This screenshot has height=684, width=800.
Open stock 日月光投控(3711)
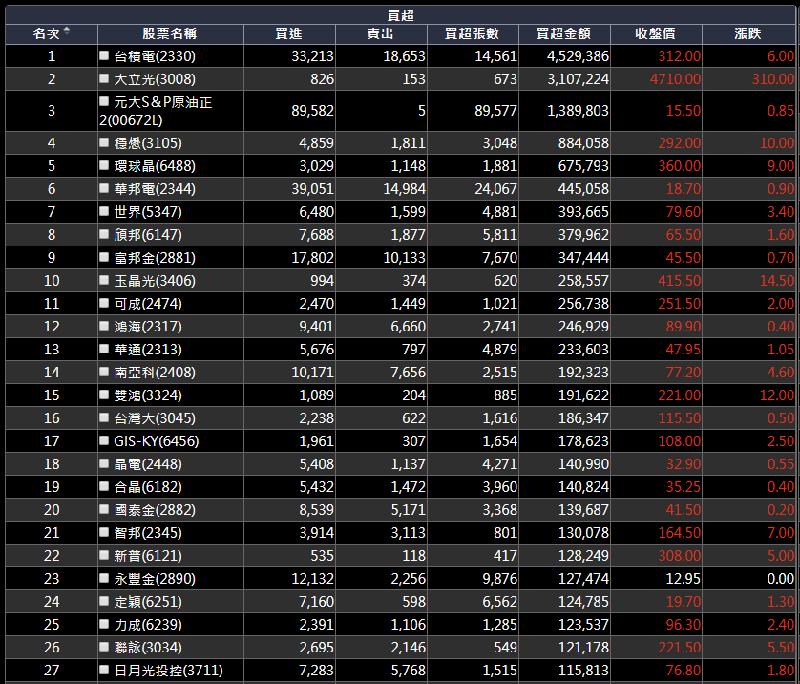(x=168, y=671)
